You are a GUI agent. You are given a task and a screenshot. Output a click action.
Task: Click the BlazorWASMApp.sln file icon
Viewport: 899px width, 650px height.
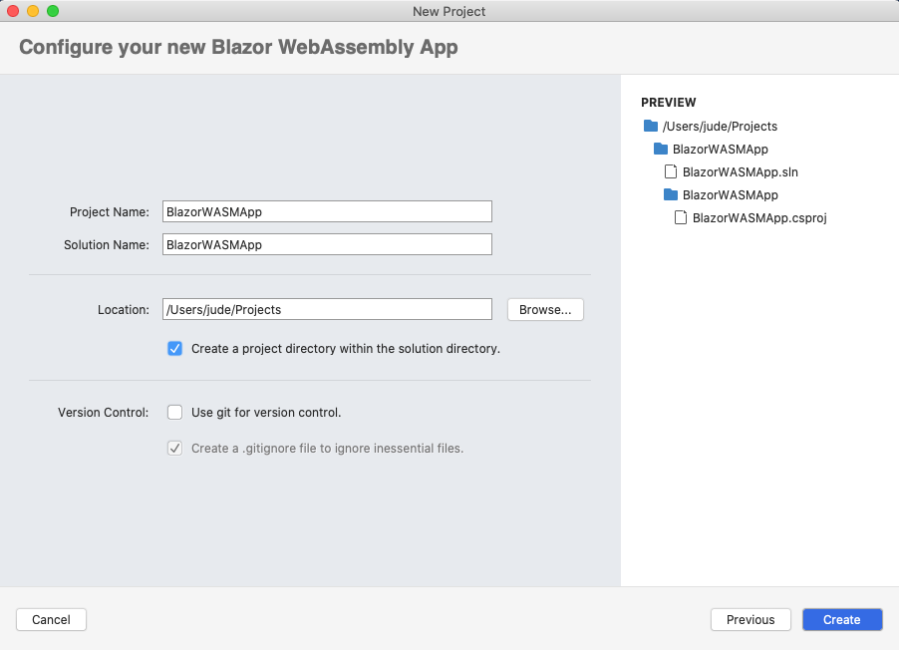click(670, 171)
